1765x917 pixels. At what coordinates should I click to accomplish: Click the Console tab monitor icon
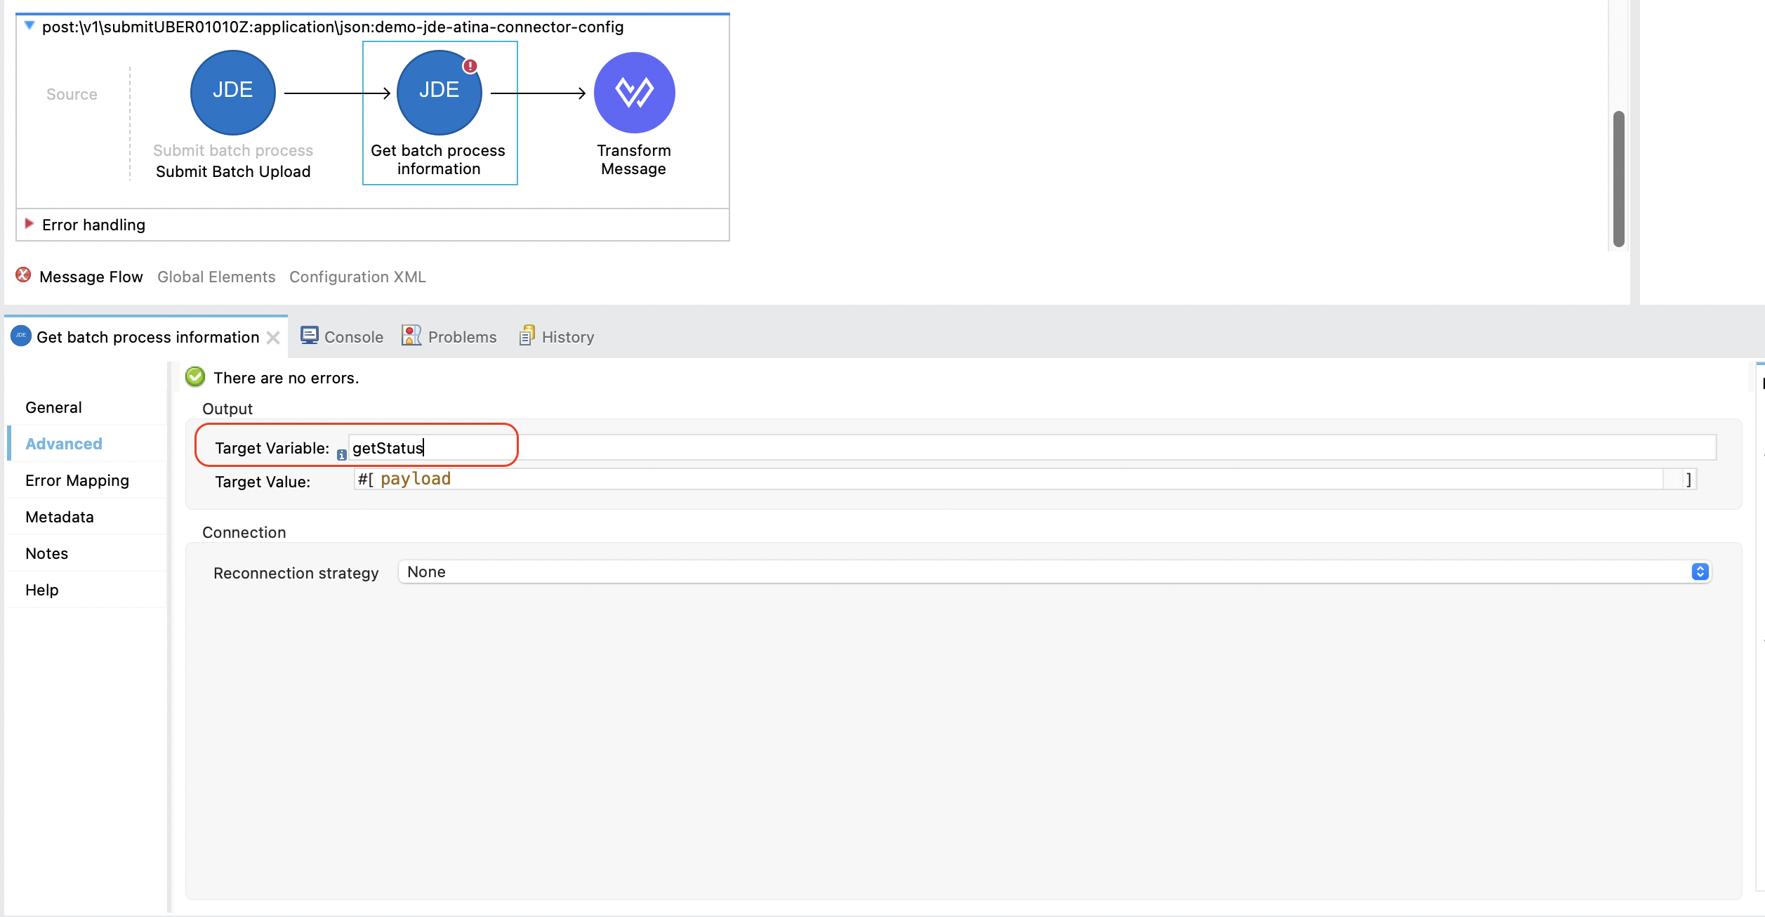click(x=309, y=336)
